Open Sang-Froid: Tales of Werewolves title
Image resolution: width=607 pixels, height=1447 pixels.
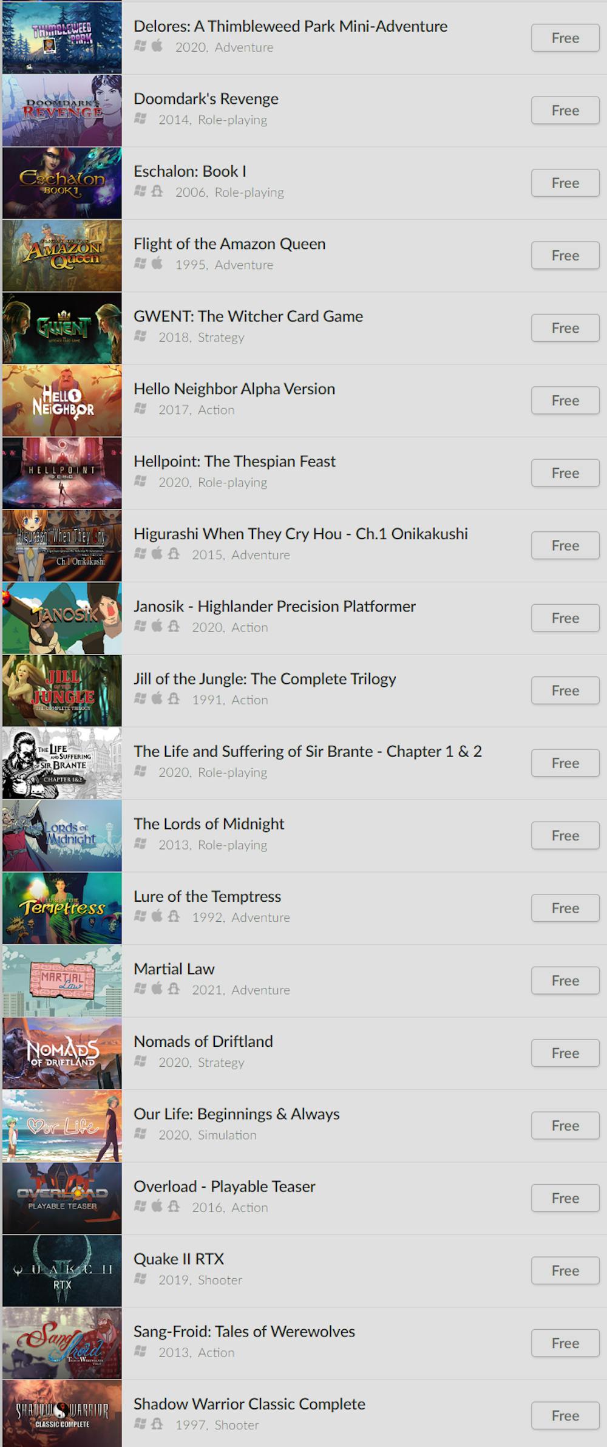(x=244, y=1332)
